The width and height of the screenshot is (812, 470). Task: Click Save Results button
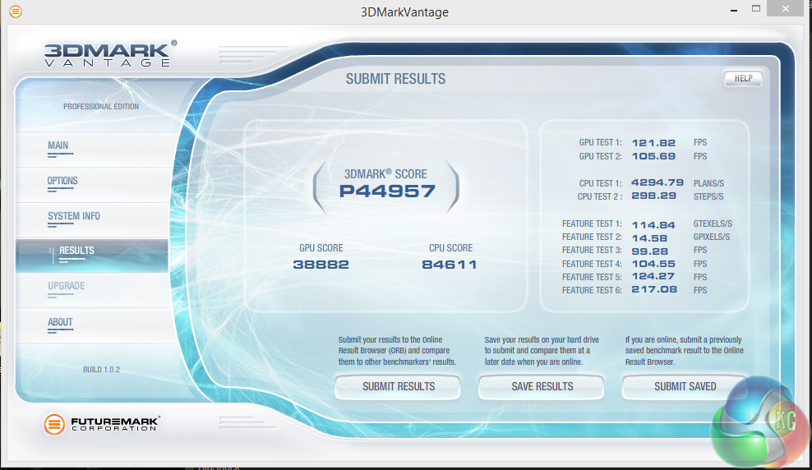(x=542, y=387)
